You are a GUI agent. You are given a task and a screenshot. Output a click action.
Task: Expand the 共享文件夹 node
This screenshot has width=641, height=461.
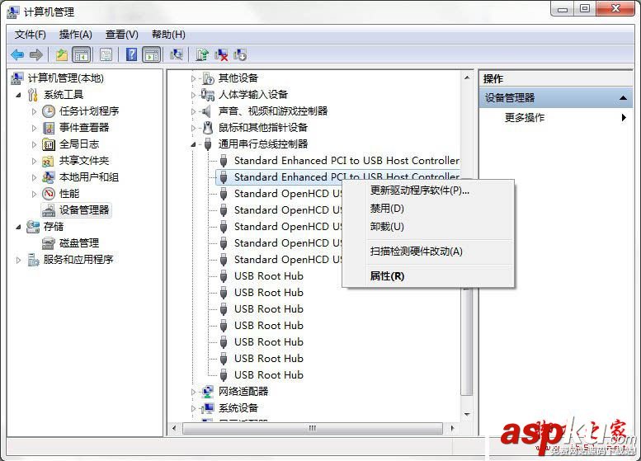(35, 161)
